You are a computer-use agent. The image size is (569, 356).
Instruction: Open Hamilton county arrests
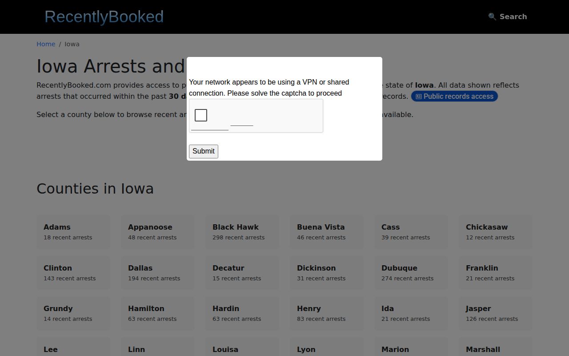(158, 313)
